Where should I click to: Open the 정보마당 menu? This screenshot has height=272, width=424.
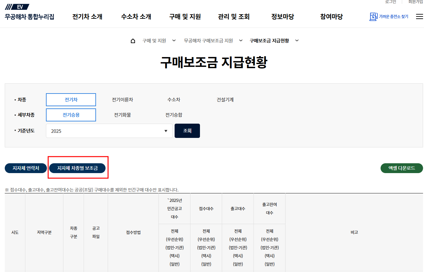(282, 17)
